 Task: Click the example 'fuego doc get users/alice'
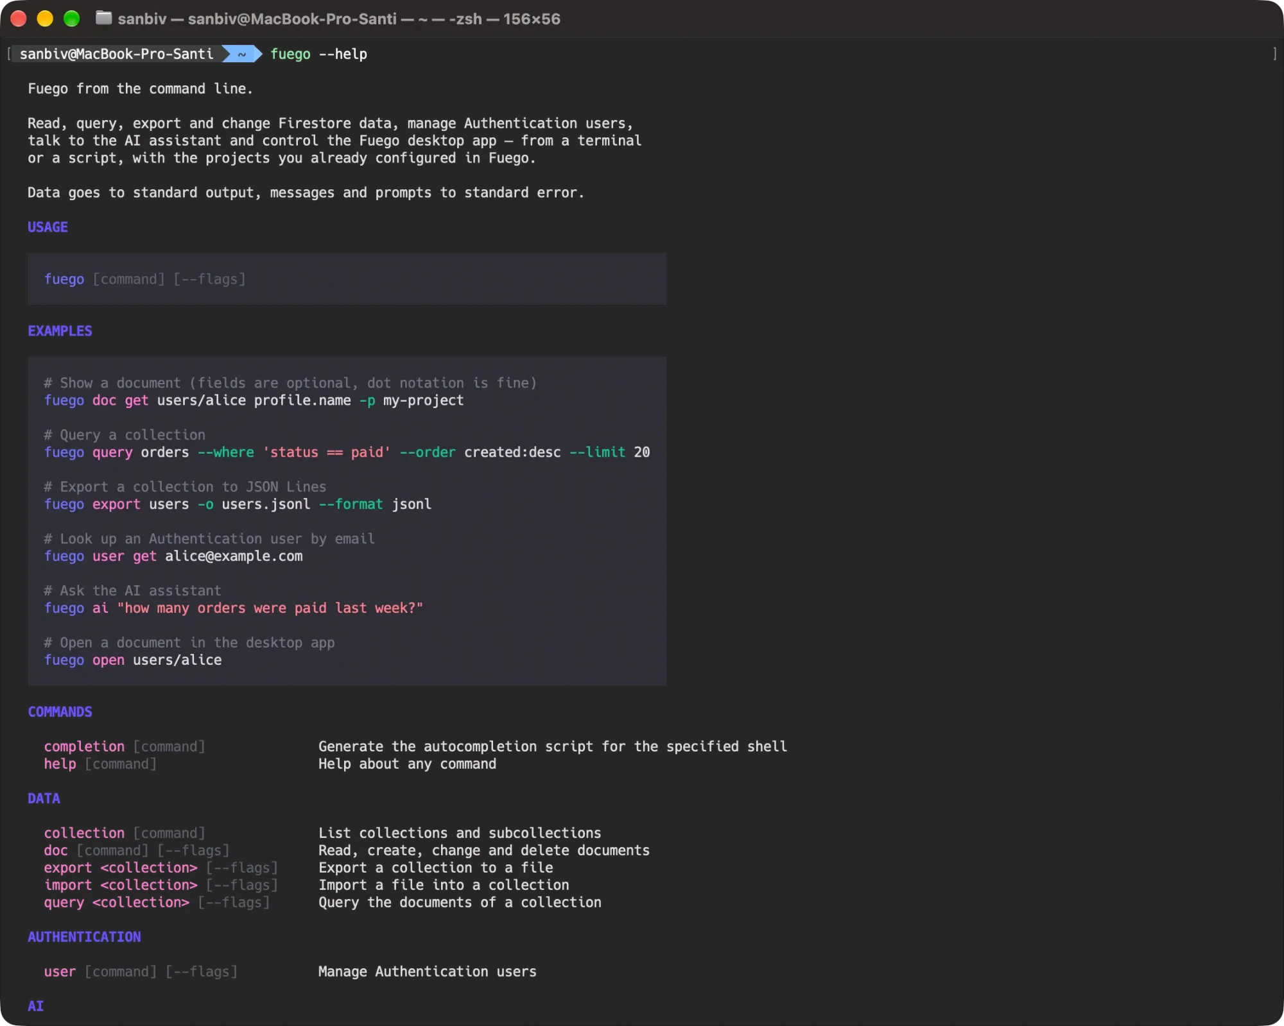254,400
